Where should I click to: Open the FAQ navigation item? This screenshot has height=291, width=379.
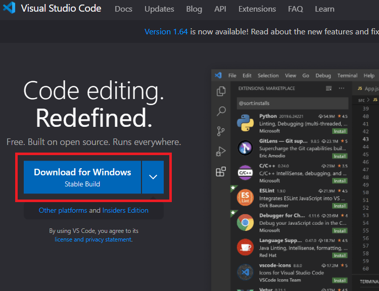pyautogui.click(x=295, y=9)
